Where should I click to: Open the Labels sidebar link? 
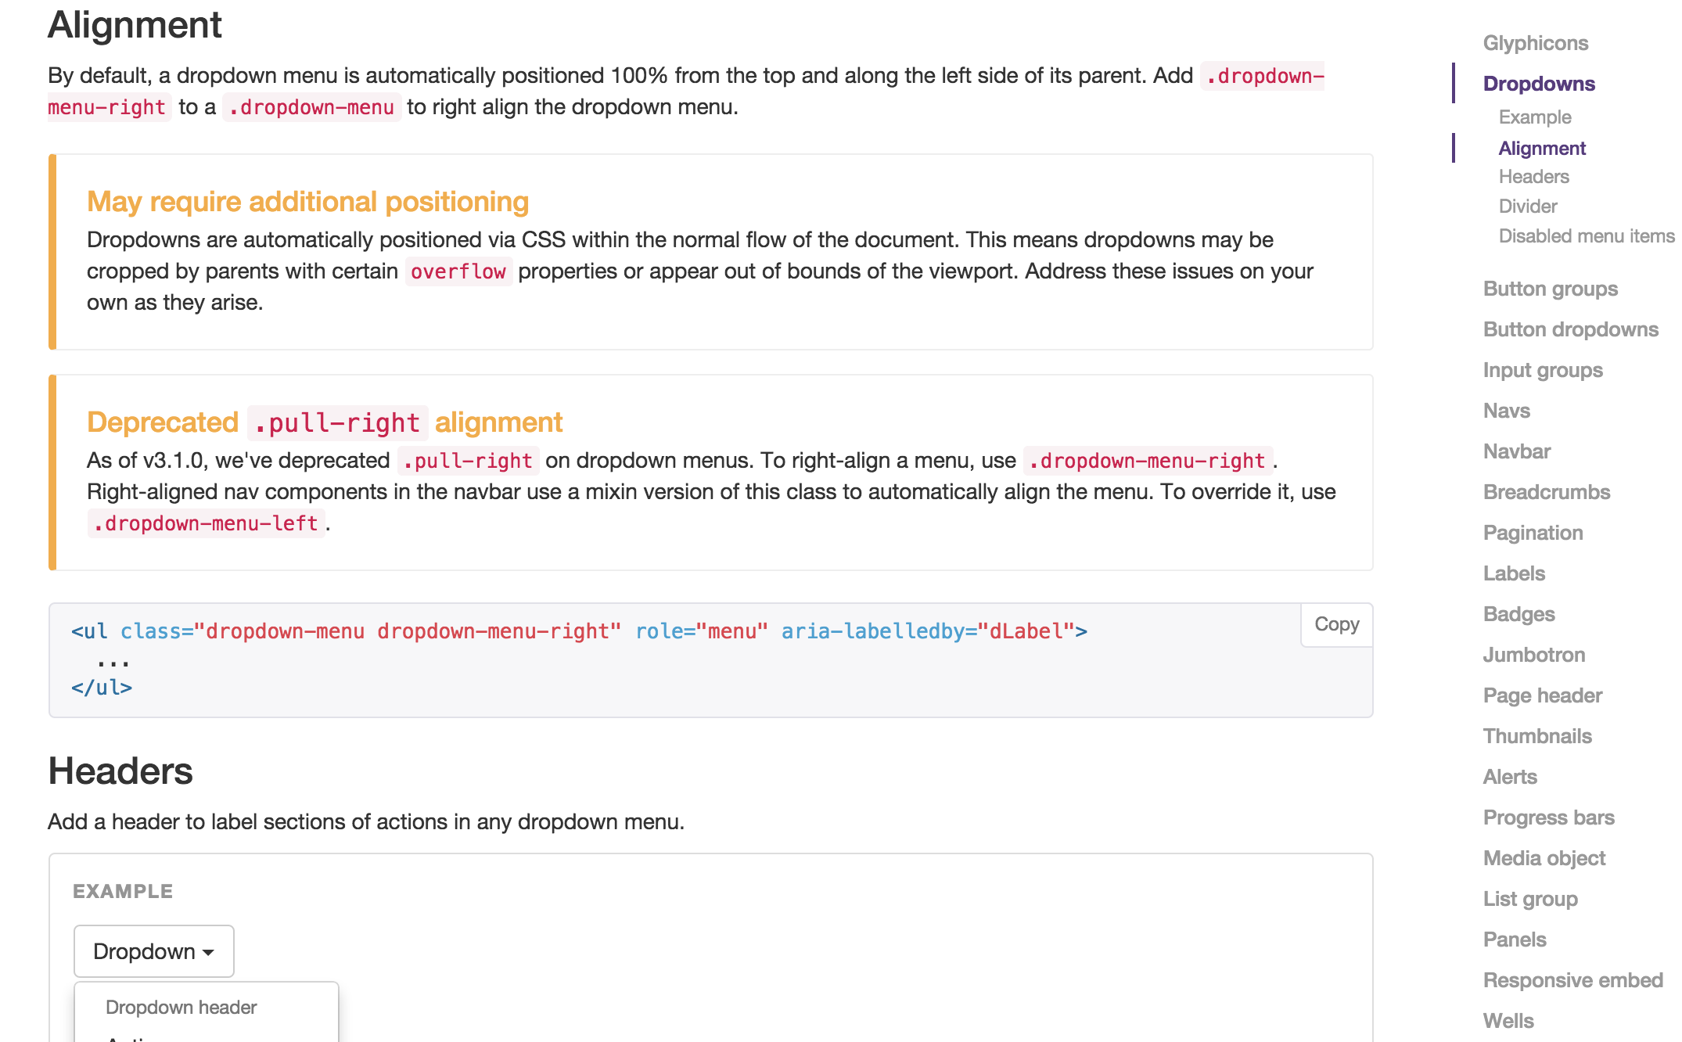(x=1514, y=573)
